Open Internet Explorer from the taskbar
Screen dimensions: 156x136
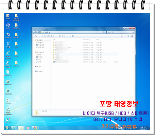point(14,128)
